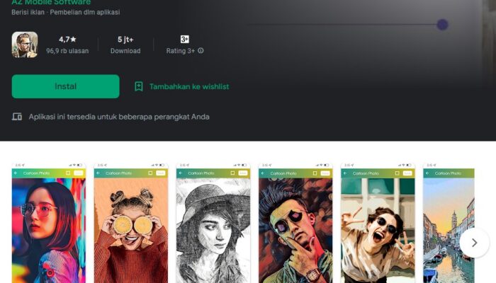Toggle the square checkbox in the orange-slices screenshot header
Screen dimensions: 496x283
click(150, 173)
